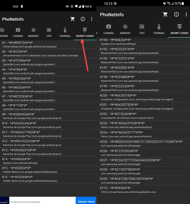Tap code #204 *#*#7465625*77*#*#* Perso
190x204 pixels.
pyautogui.click(x=143, y=134)
